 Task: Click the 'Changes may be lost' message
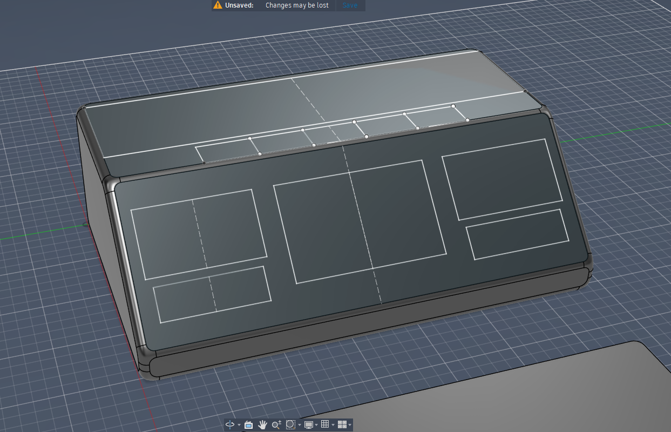[x=297, y=5]
